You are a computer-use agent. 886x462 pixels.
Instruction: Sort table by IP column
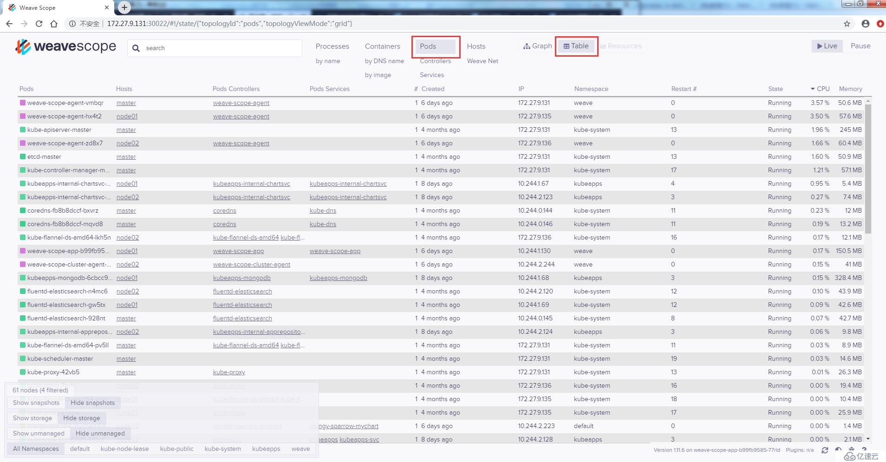pyautogui.click(x=521, y=89)
